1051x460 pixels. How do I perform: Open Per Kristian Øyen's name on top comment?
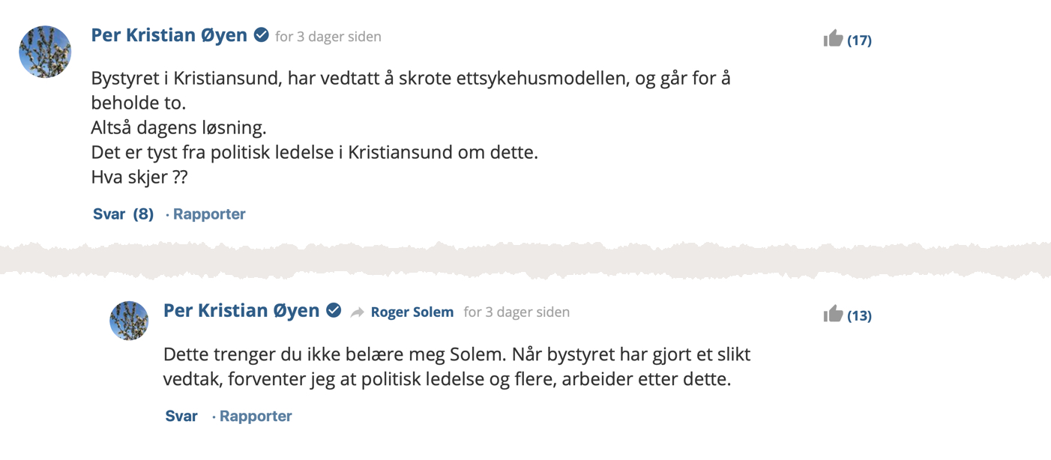pos(169,35)
